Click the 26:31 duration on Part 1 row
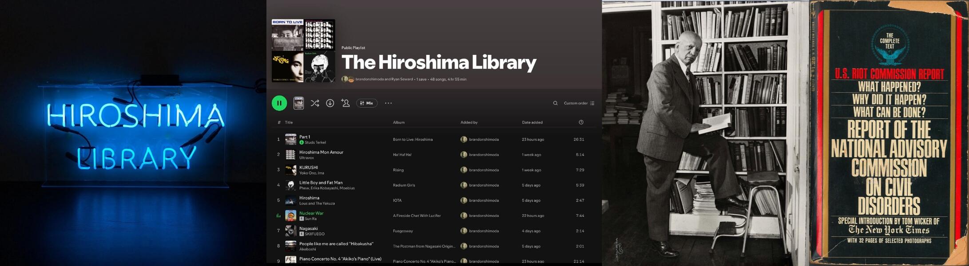Screen dimensions: 969x266 click(579, 140)
